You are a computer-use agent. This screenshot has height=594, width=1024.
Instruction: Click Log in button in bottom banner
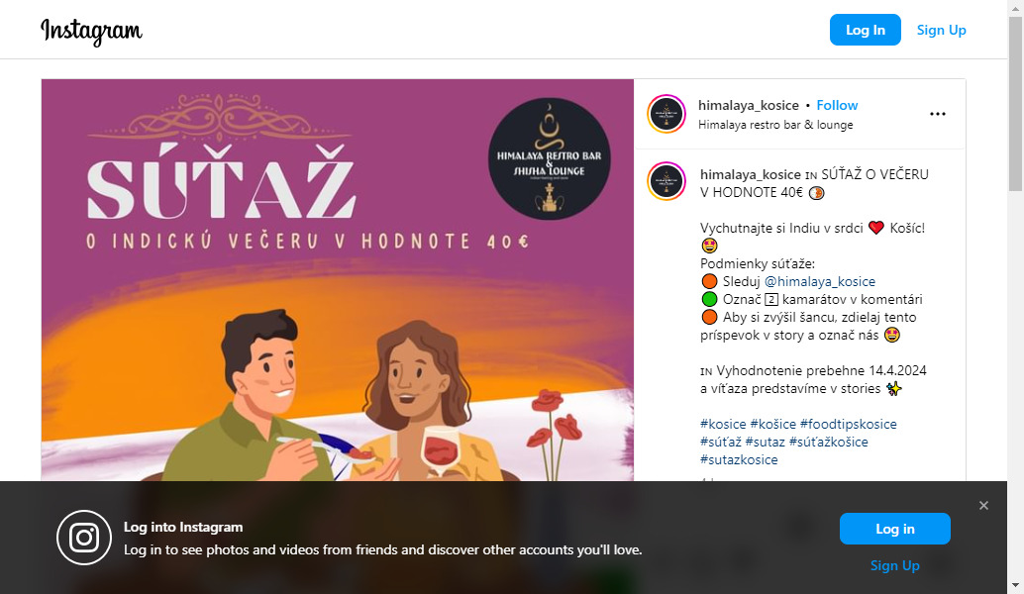coord(894,529)
